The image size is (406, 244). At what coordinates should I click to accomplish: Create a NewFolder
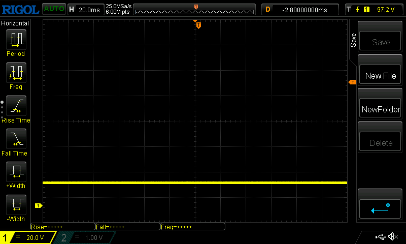pos(380,108)
